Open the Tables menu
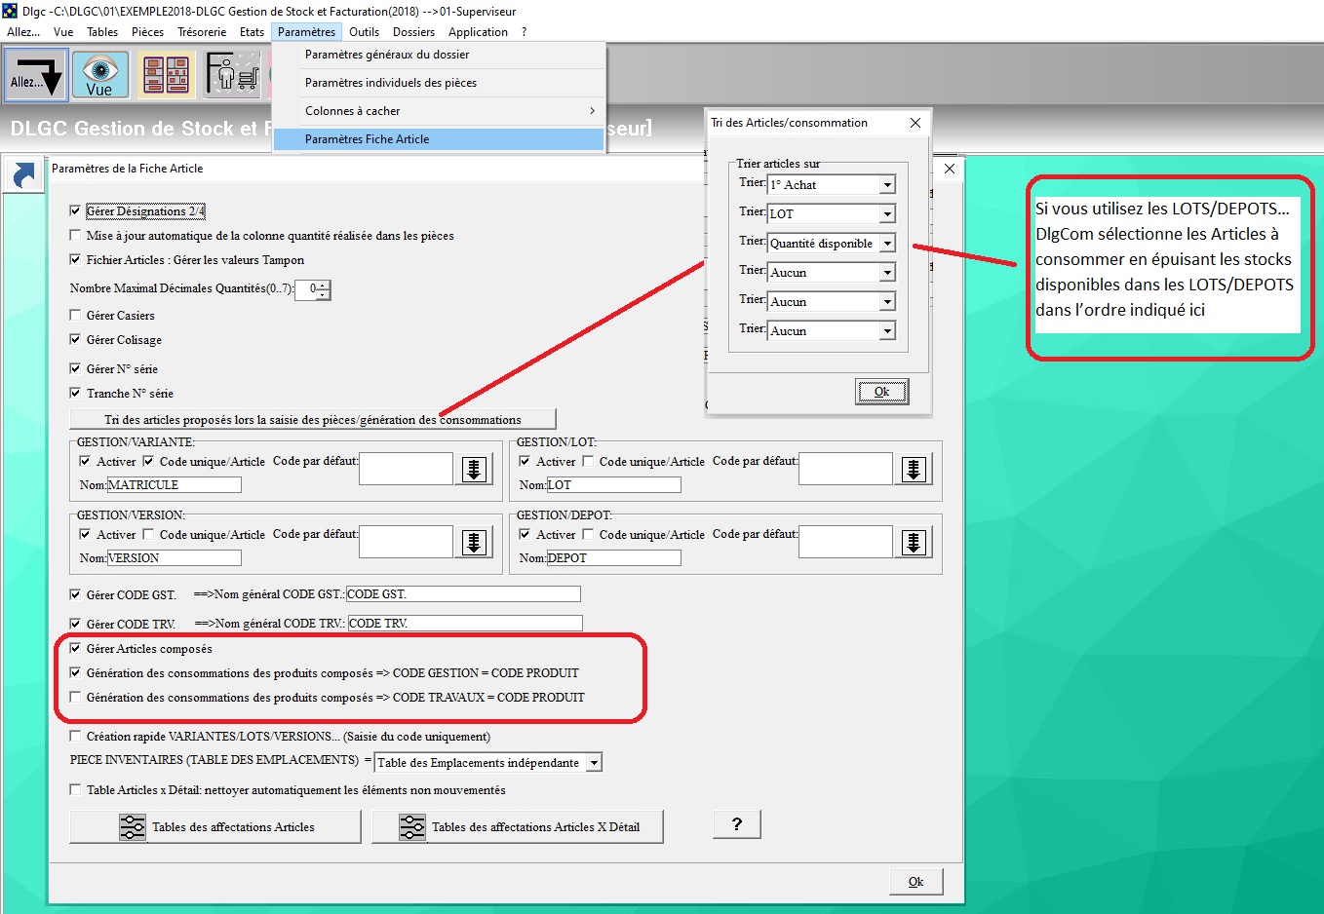1324x914 pixels. [x=102, y=31]
